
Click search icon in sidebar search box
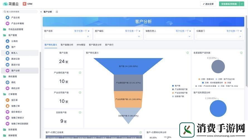5,12
